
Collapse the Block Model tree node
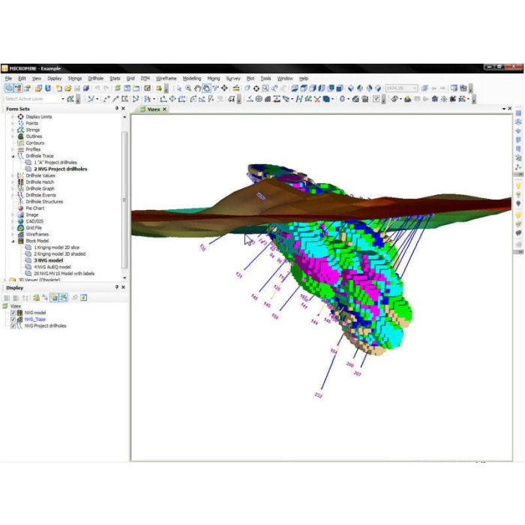[x=12, y=241]
